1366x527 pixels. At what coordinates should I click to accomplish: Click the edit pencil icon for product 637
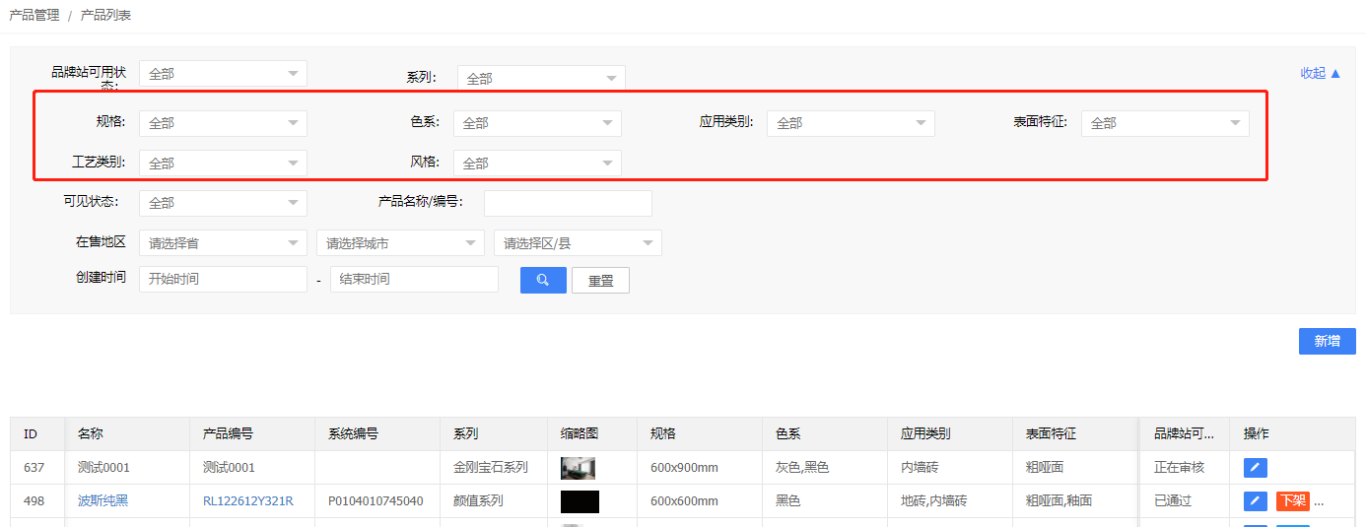(1255, 468)
